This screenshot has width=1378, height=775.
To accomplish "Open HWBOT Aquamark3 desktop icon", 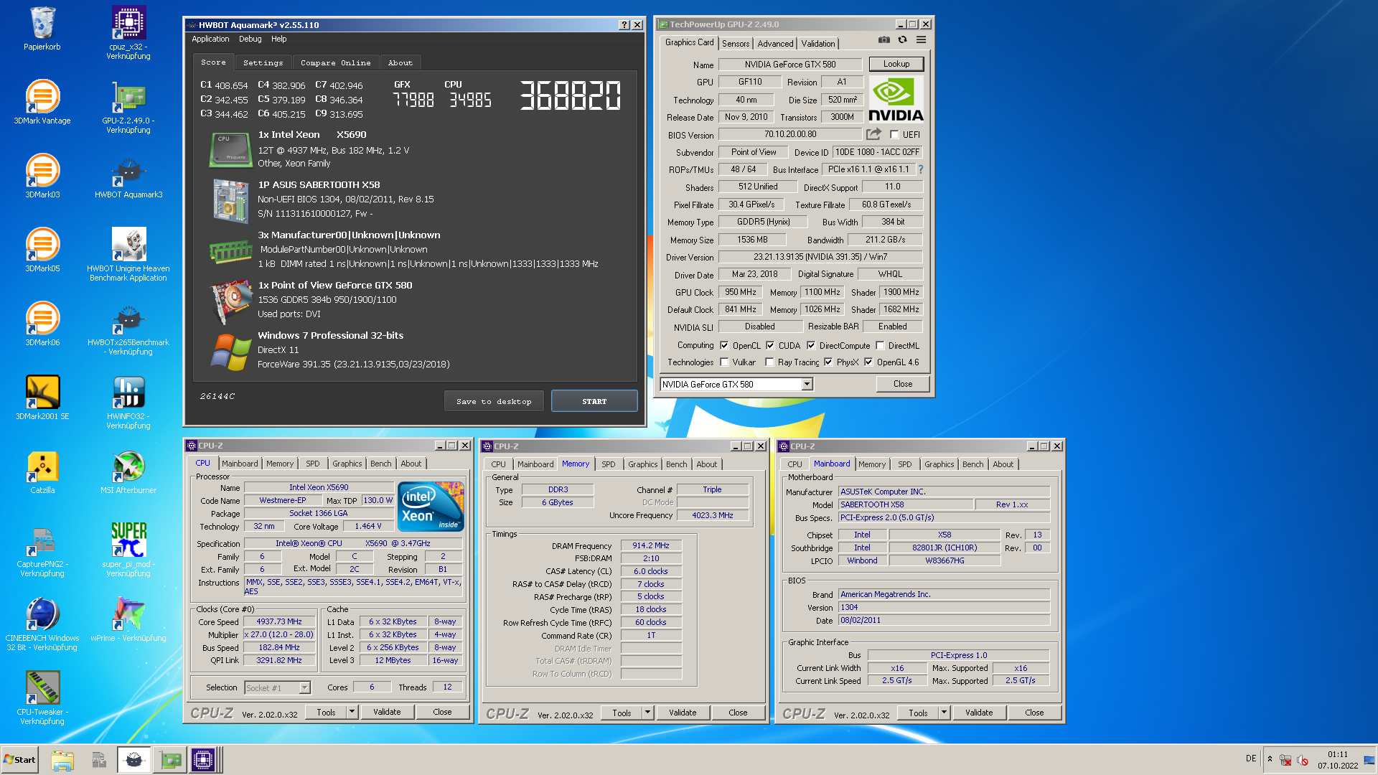I will point(128,177).
